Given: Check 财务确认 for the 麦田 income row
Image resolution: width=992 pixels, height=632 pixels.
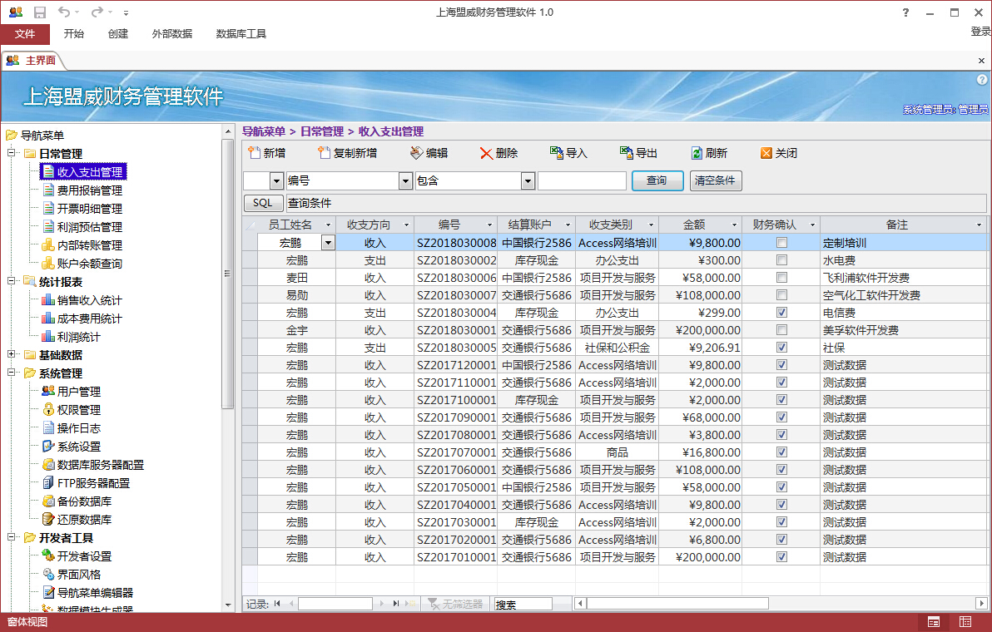Looking at the screenshot, I should (x=780, y=277).
